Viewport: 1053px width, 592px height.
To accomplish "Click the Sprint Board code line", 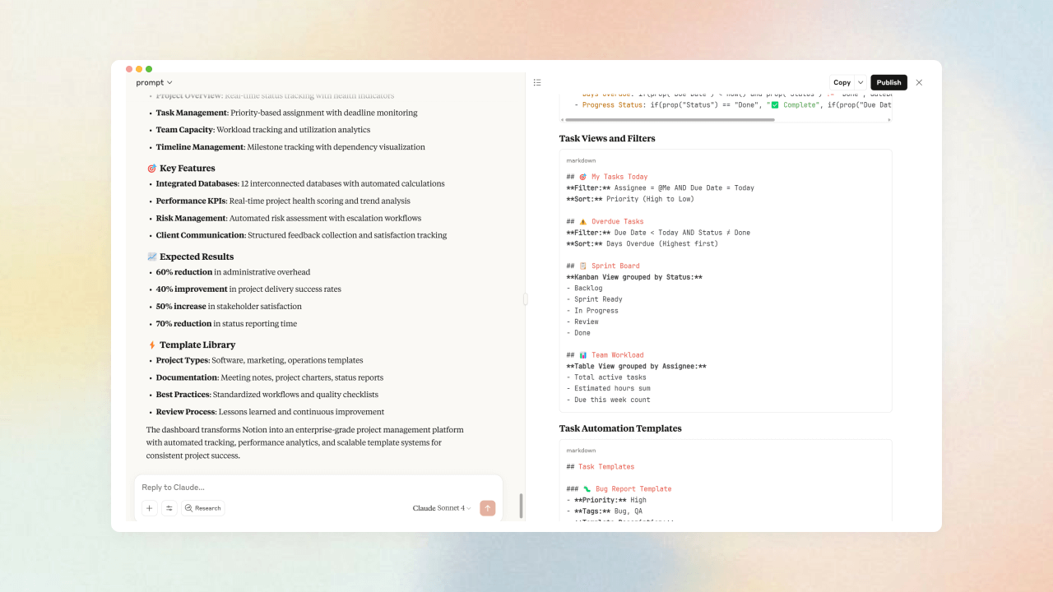I will click(x=603, y=266).
